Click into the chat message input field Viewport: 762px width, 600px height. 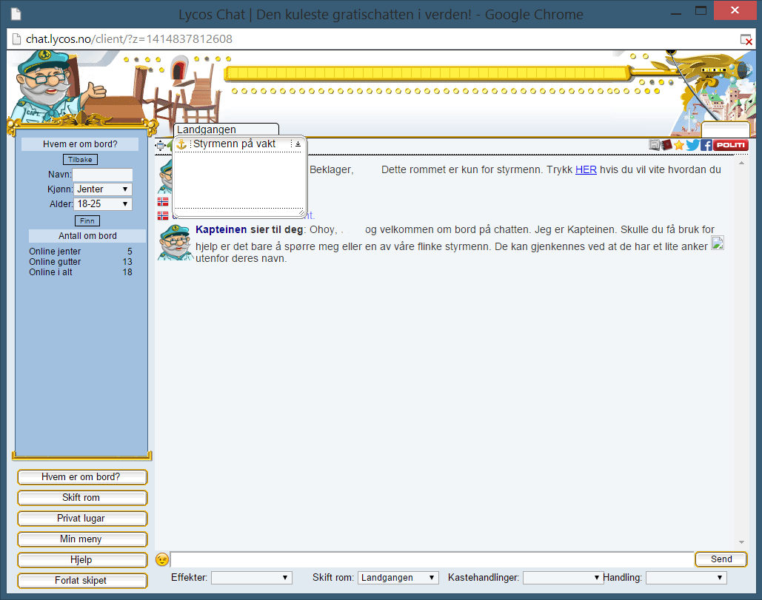pyautogui.click(x=432, y=559)
